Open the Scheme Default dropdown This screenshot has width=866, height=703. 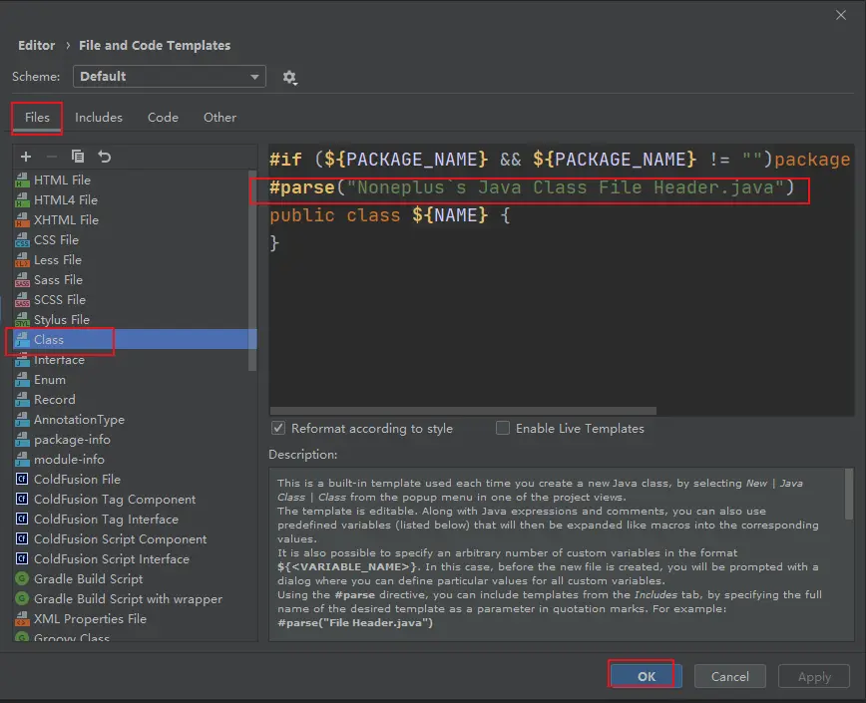click(x=169, y=76)
